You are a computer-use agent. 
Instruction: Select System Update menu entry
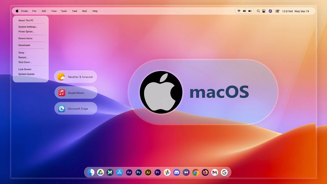tap(26, 74)
